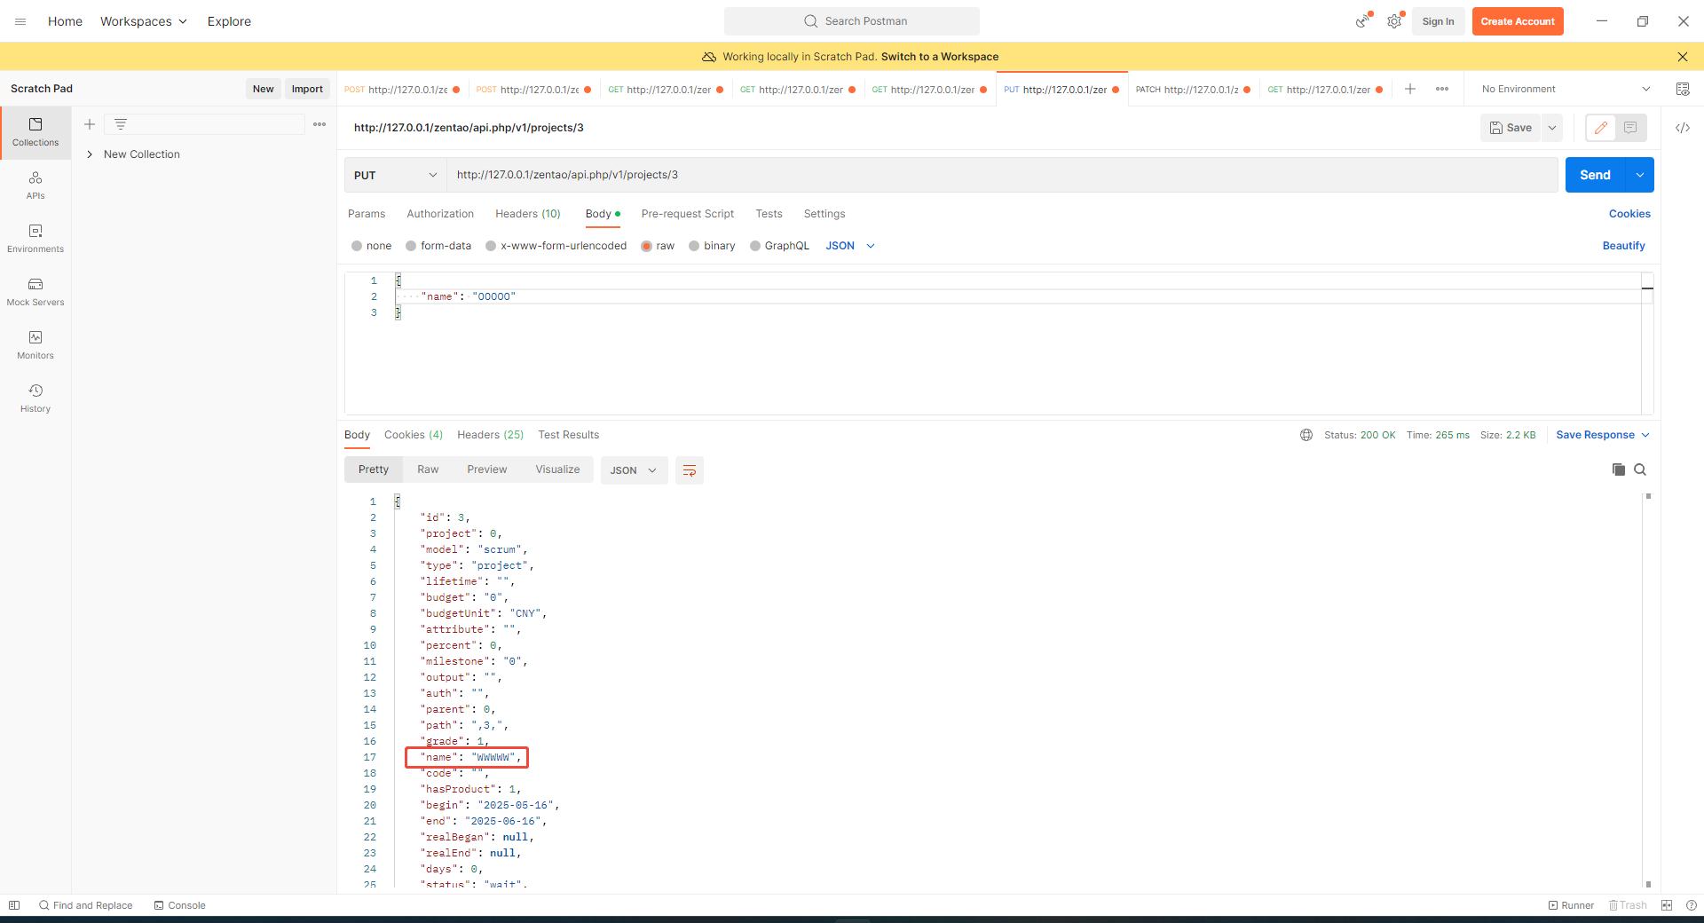
Task: Open the settings gear icon
Action: point(1394,21)
